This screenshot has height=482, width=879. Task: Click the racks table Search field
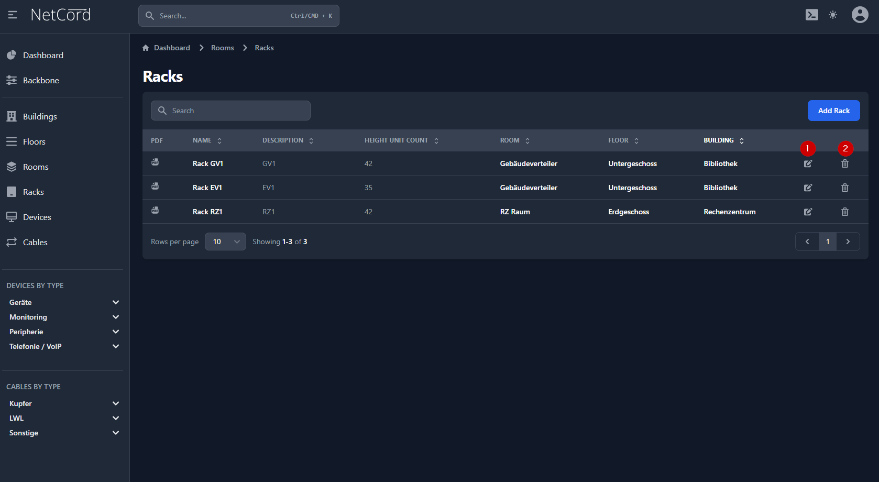tap(230, 111)
